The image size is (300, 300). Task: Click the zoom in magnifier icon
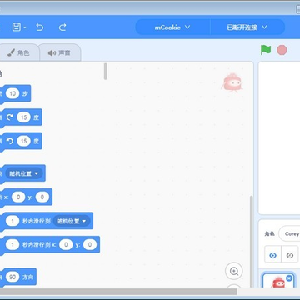(234, 271)
